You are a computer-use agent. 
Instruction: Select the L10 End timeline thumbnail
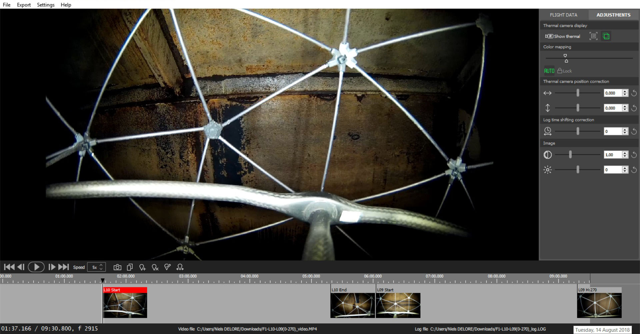(352, 305)
